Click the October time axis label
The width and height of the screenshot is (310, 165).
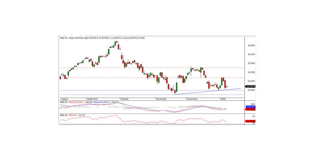125,99
